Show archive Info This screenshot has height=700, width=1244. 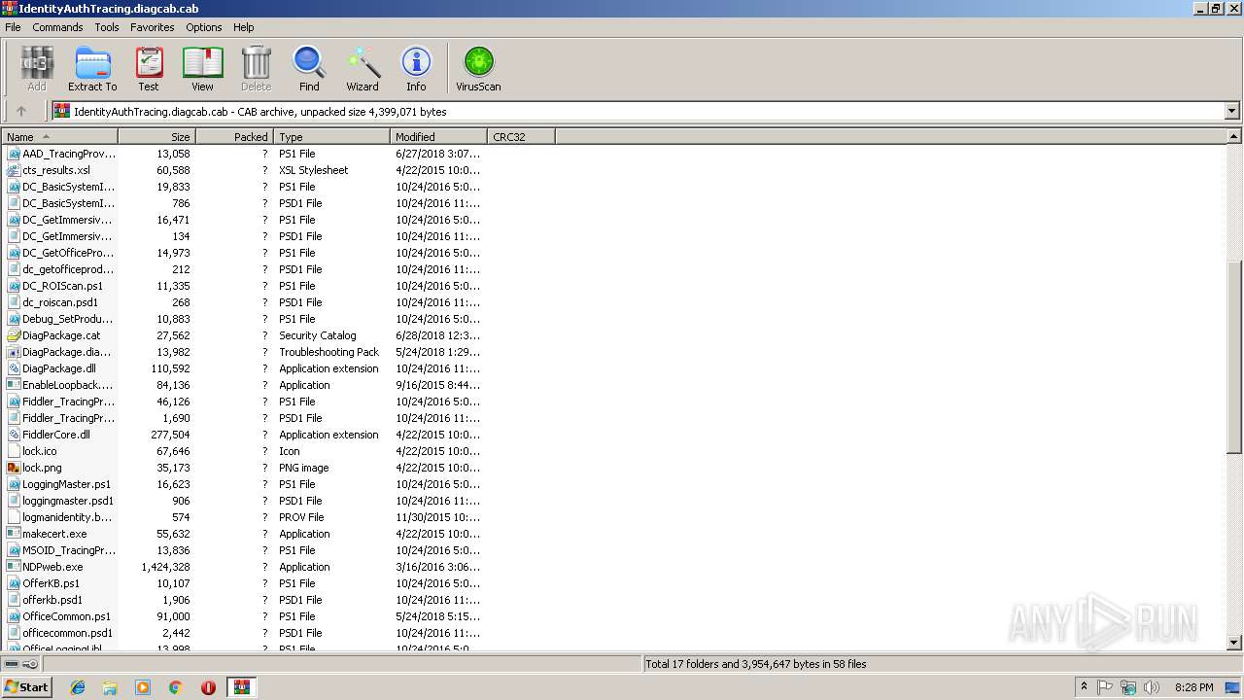click(416, 69)
